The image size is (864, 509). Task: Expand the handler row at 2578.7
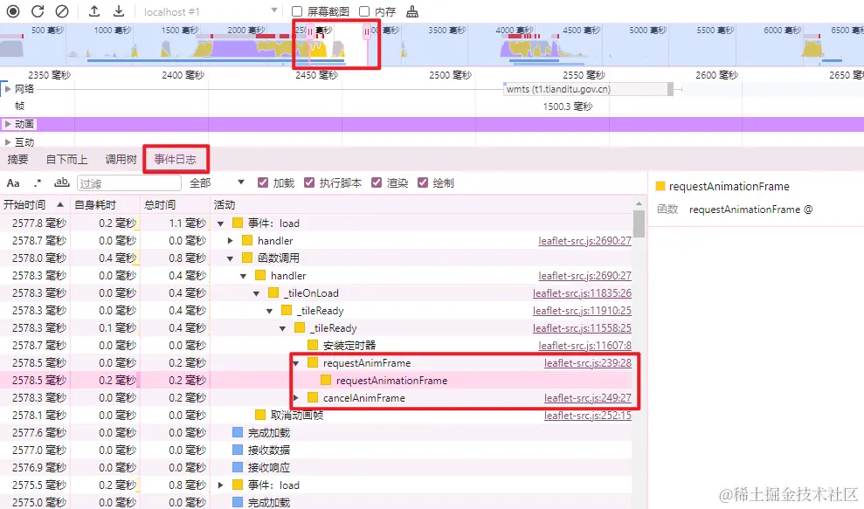231,241
